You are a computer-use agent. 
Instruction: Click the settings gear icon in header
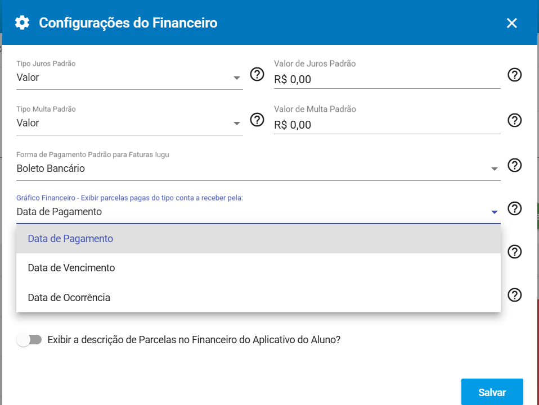coord(22,23)
